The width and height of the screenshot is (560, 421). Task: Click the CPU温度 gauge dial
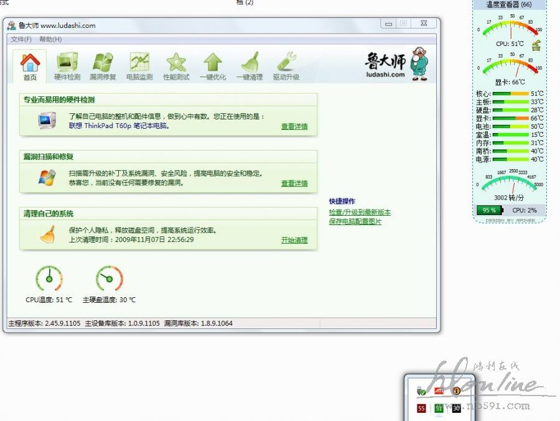click(x=49, y=279)
